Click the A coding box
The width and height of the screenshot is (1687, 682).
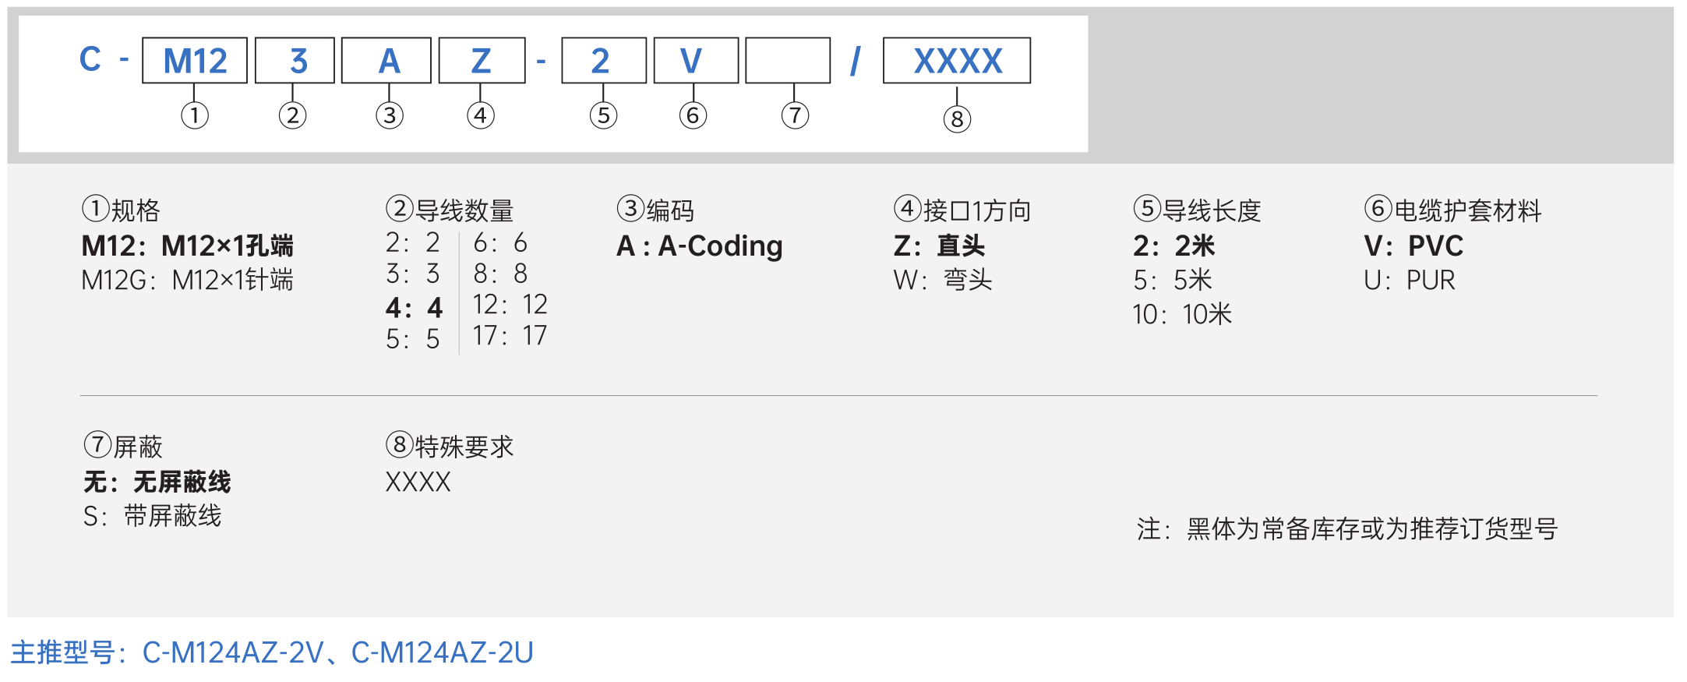pyautogui.click(x=386, y=60)
